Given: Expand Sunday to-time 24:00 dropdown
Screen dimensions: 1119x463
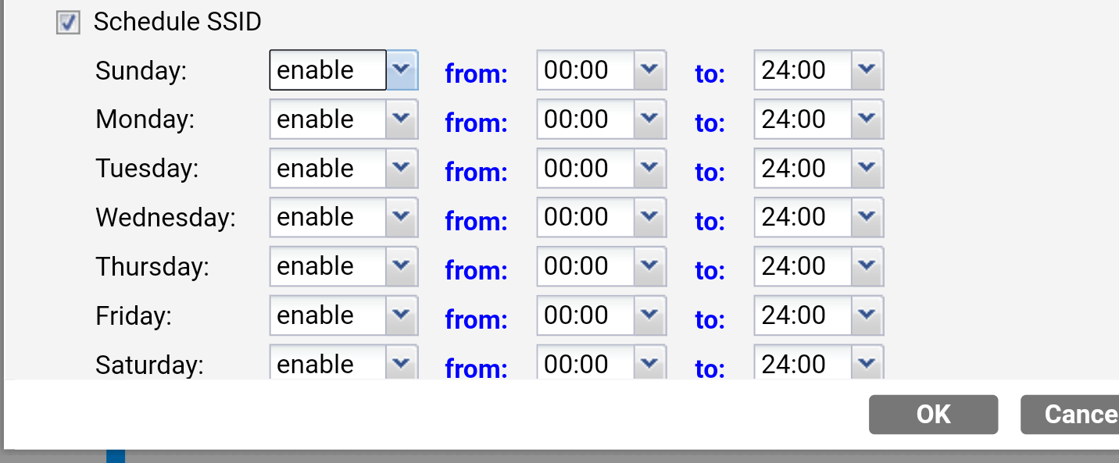Looking at the screenshot, I should [x=867, y=70].
